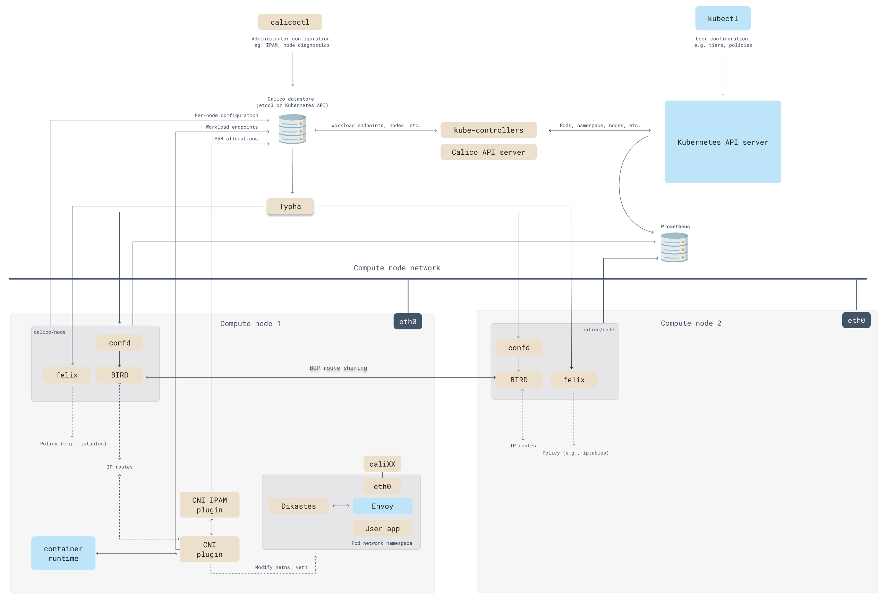Select the container runtime box

63,553
